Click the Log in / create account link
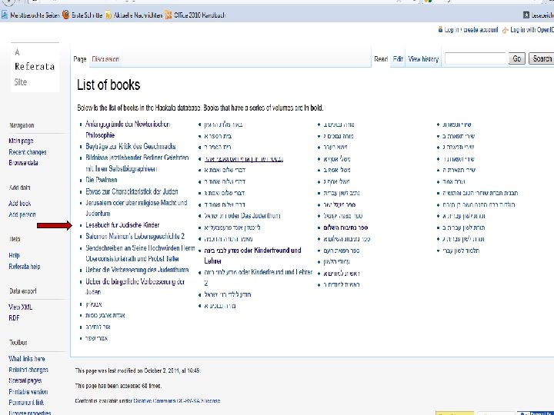 471,30
